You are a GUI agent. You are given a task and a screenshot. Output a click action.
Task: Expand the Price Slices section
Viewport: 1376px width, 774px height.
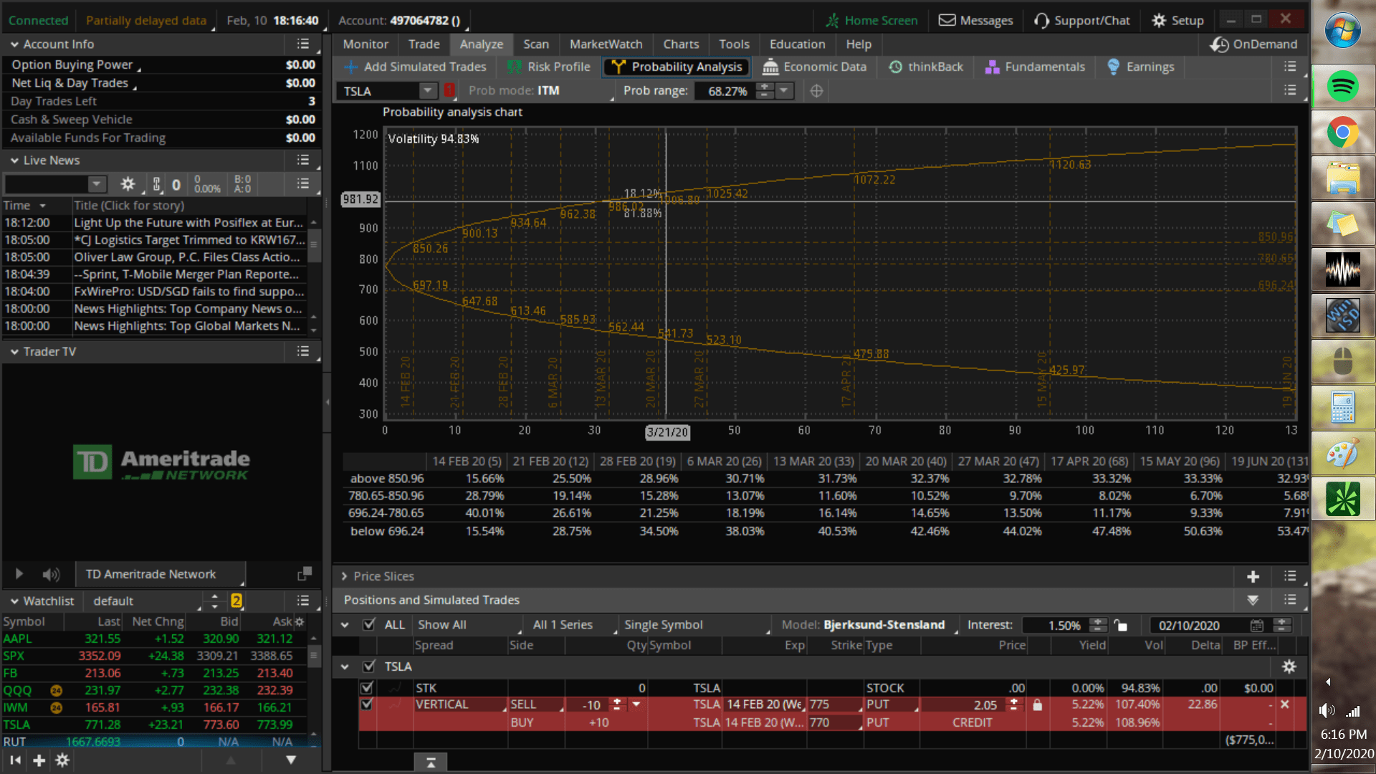(344, 577)
